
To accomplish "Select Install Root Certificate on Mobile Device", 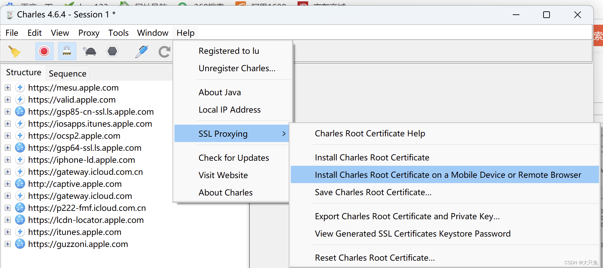I will click(445, 175).
